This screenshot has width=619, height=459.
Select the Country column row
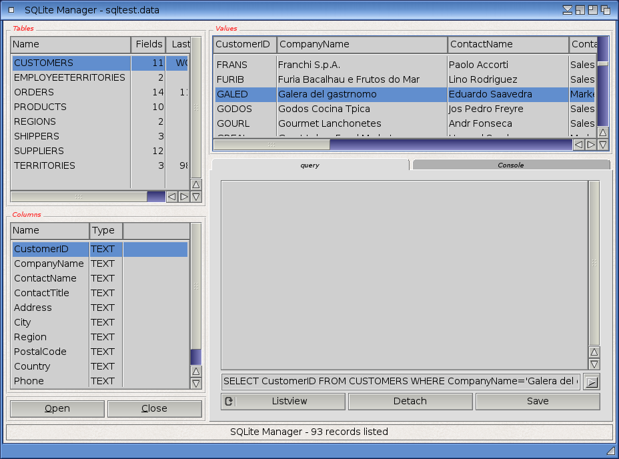click(99, 366)
